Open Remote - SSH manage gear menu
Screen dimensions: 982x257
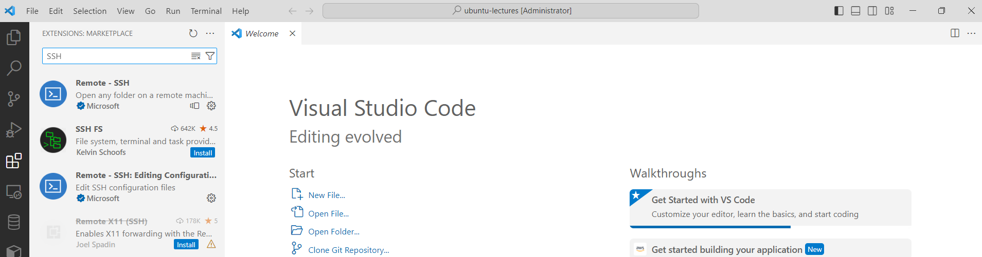(211, 106)
